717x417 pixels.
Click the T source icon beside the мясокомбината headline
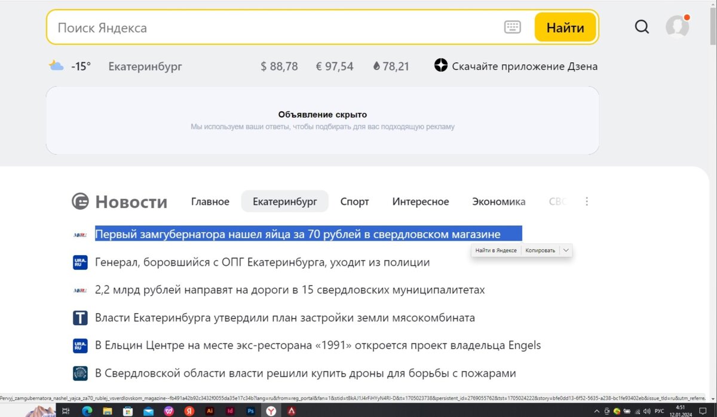click(80, 318)
